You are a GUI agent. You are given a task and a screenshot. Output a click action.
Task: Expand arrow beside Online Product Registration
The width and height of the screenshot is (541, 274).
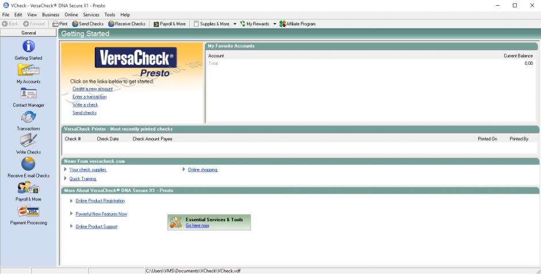pos(71,200)
